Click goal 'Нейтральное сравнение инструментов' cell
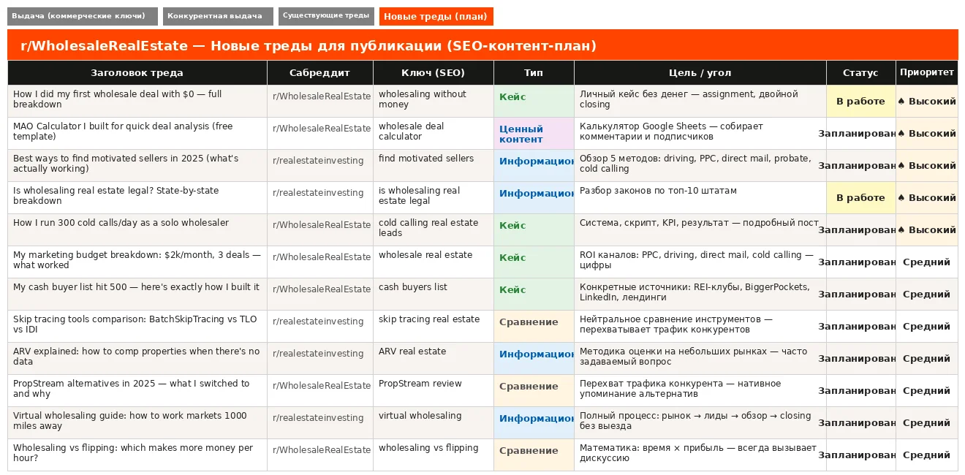The width and height of the screenshot is (965, 475). click(x=700, y=327)
